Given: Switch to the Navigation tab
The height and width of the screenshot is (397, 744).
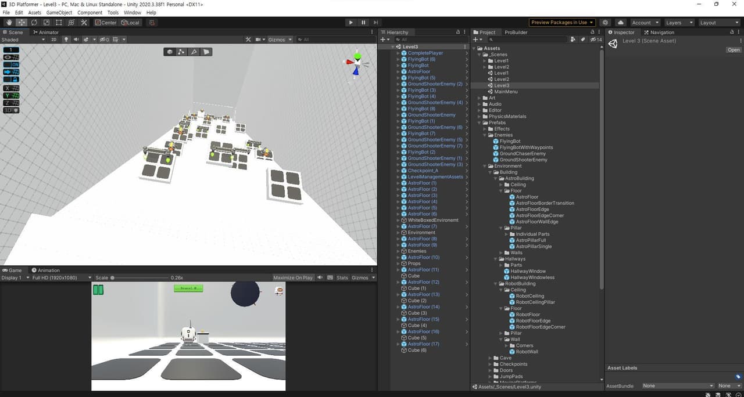Looking at the screenshot, I should pyautogui.click(x=659, y=33).
